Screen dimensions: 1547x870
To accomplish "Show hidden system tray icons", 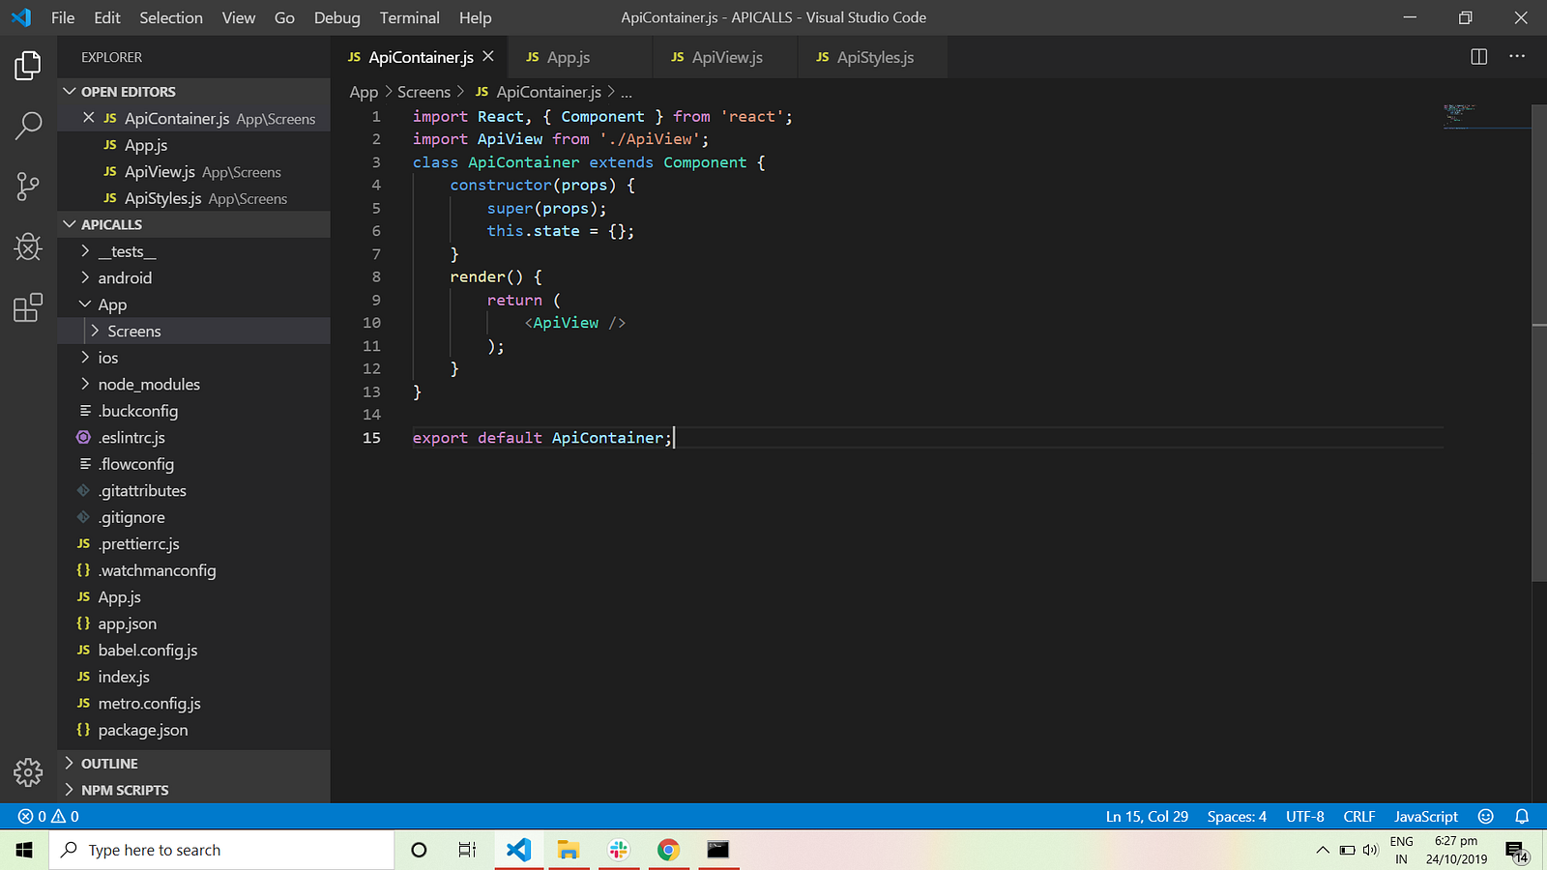I will click(x=1323, y=850).
